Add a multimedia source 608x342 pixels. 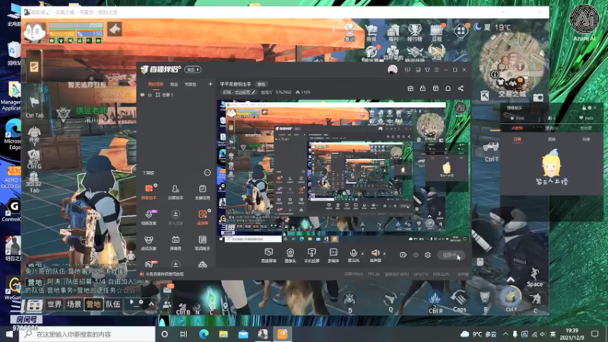pos(333,255)
